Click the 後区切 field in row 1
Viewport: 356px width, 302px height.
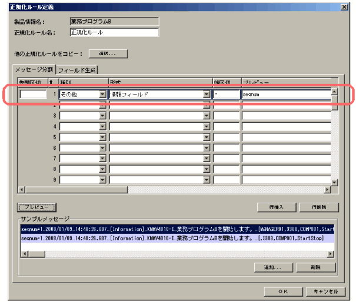[226, 94]
